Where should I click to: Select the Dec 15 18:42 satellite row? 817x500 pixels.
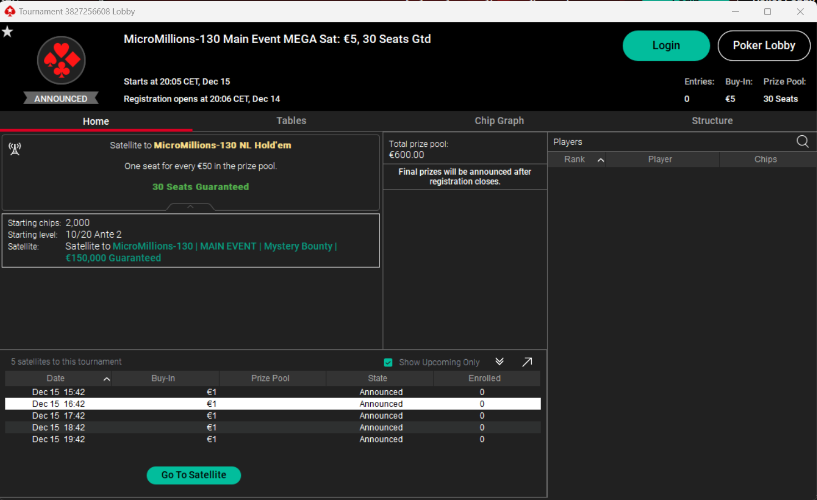click(x=273, y=427)
